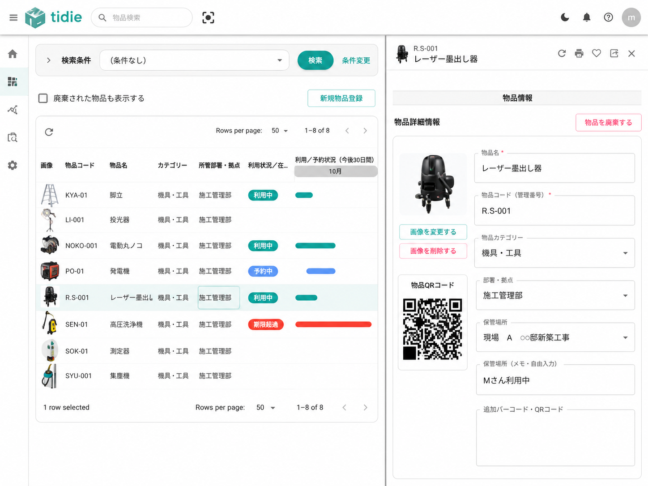Open the analytics chart sidebar icon
This screenshot has width=648, height=486.
coord(13,110)
